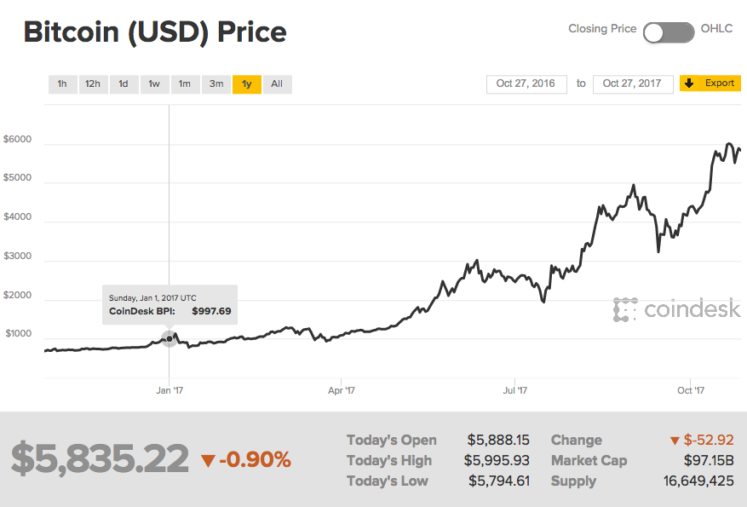Select the 1h time range
Screen dimensions: 747x507
coord(62,84)
